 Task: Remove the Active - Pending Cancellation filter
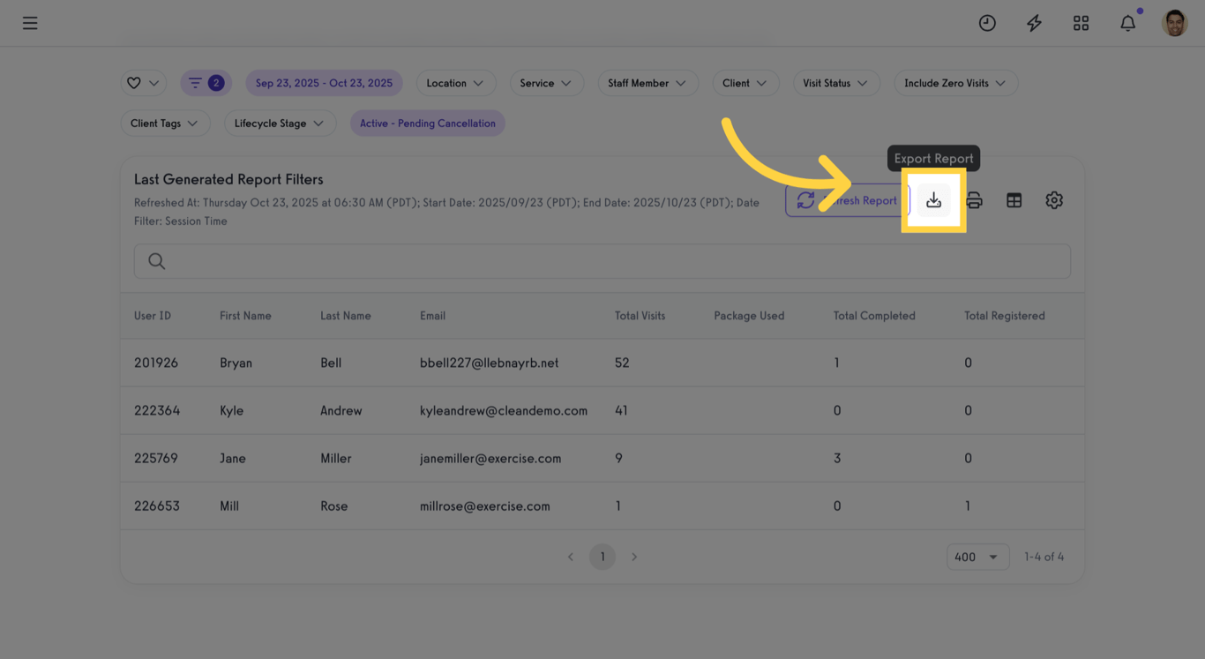428,123
